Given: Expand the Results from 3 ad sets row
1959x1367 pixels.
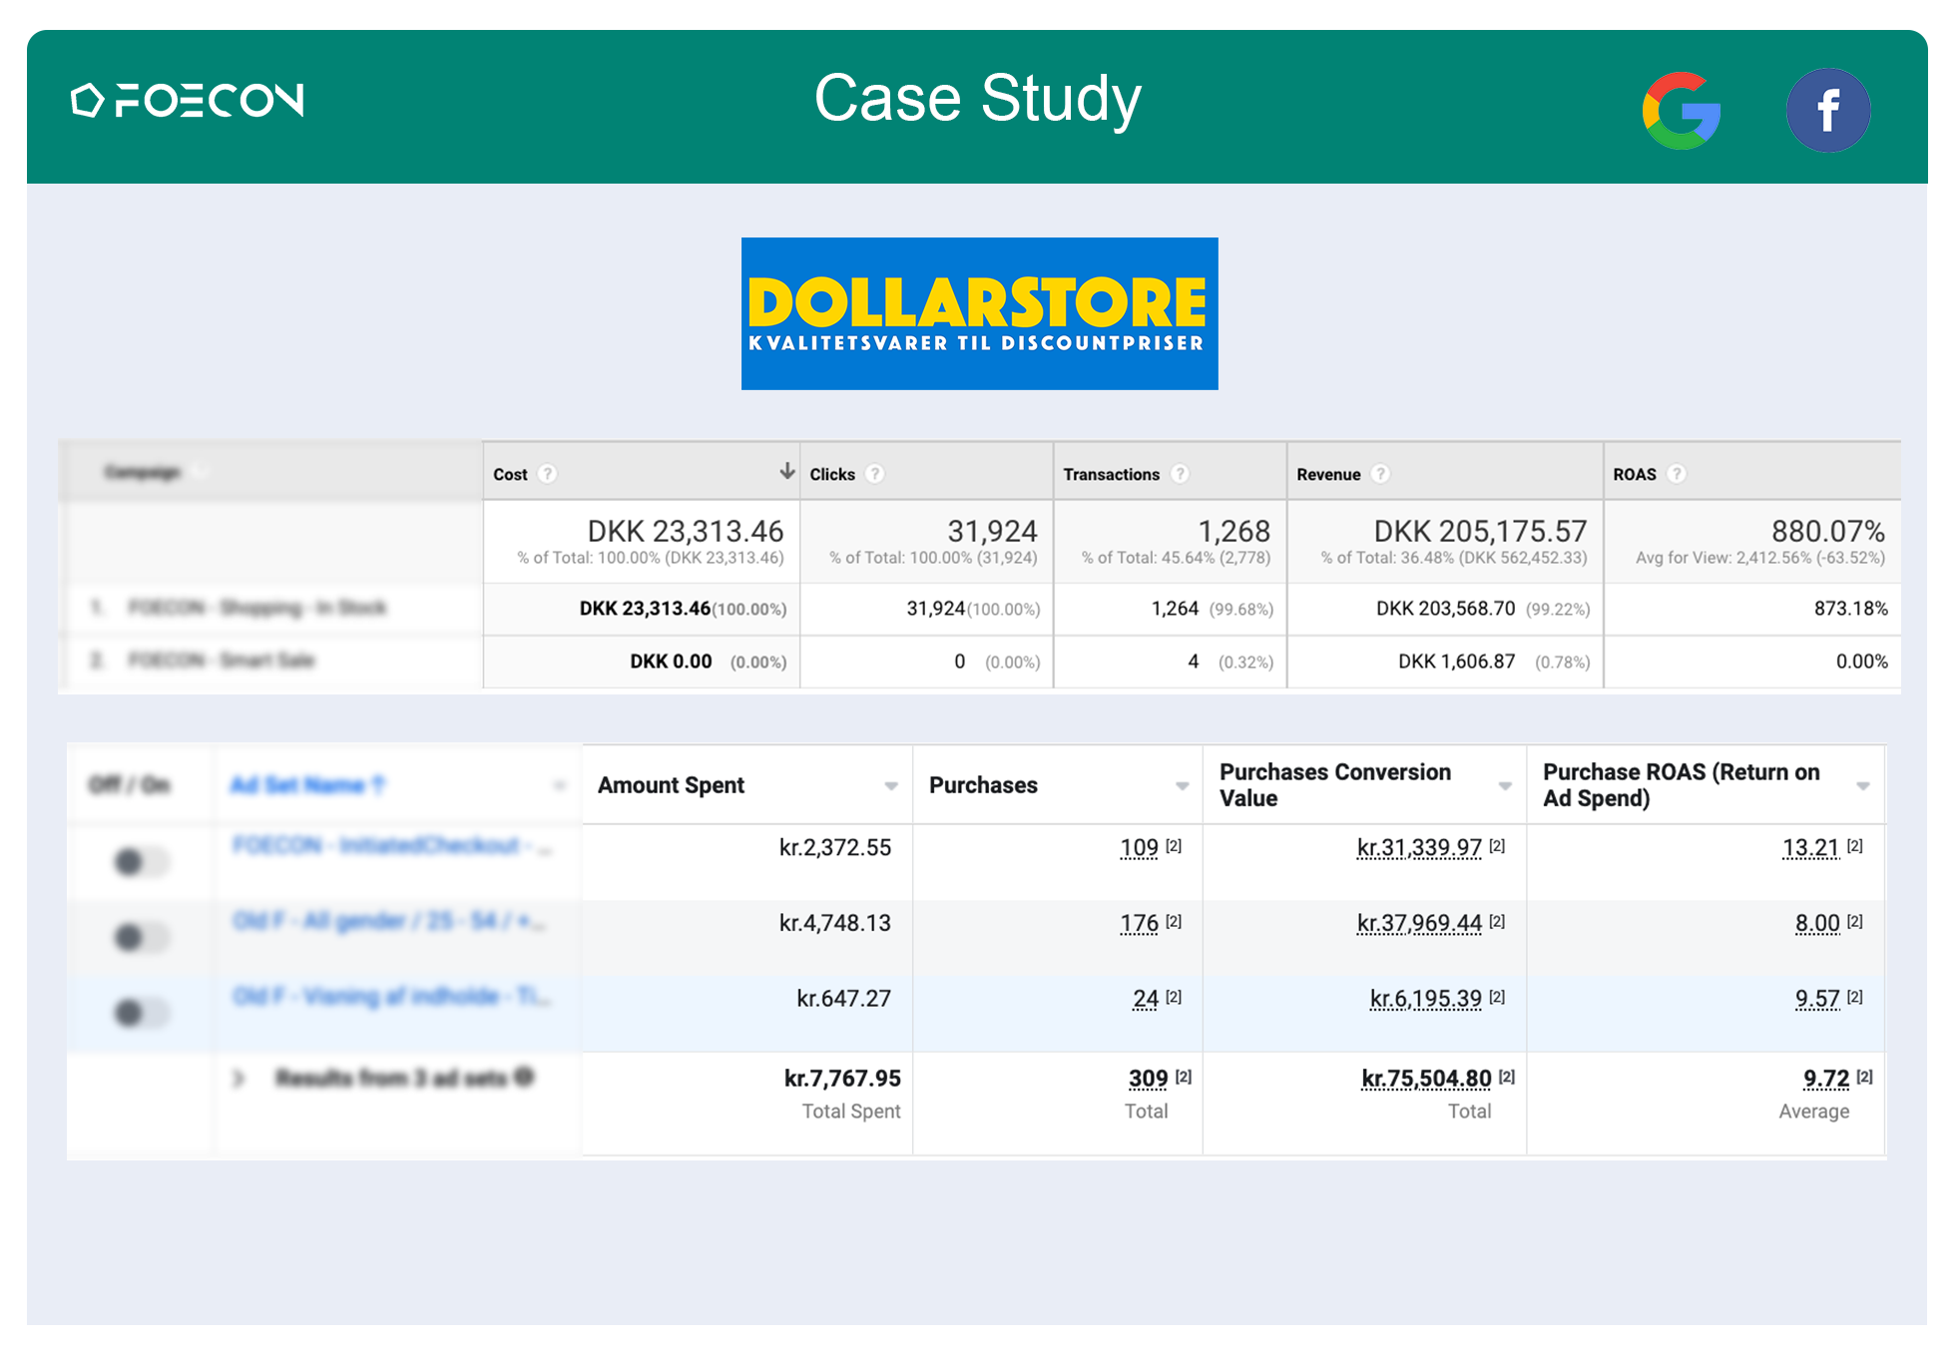Looking at the screenshot, I should [238, 1078].
